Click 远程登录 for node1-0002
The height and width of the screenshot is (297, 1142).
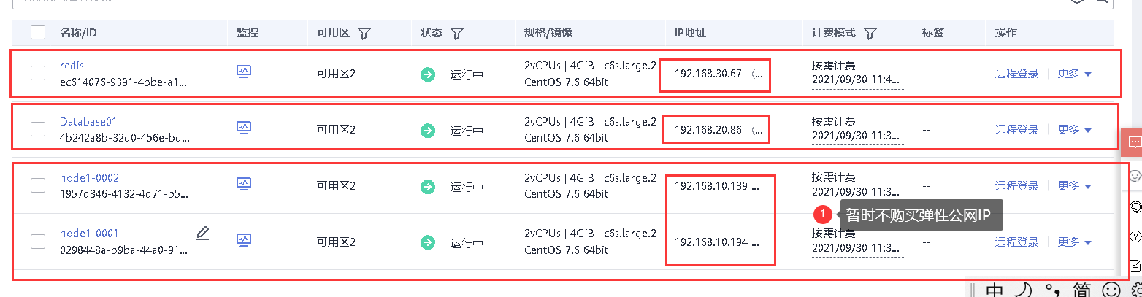tap(1016, 186)
